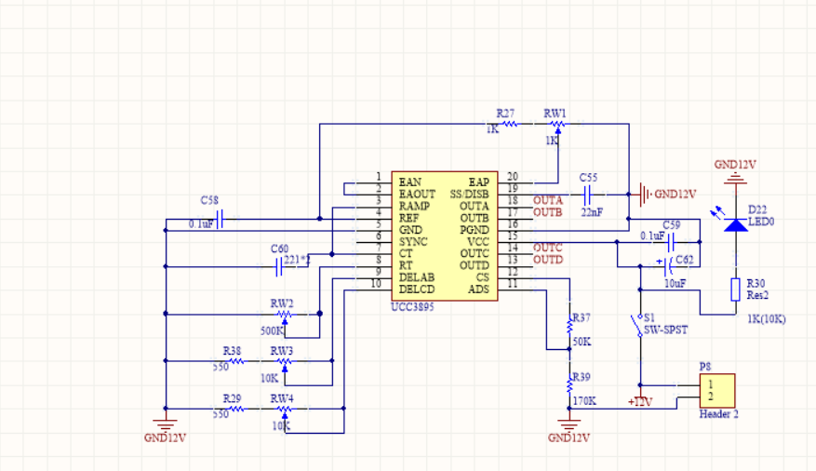816x471 pixels.
Task: Select resistor R38 symbol
Action: pos(236,360)
